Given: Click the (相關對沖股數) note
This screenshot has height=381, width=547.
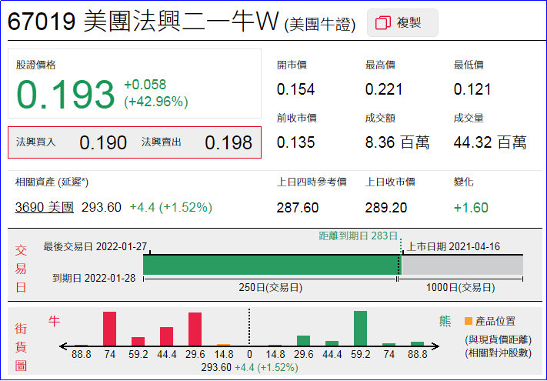Looking at the screenshot, I should 499,353.
